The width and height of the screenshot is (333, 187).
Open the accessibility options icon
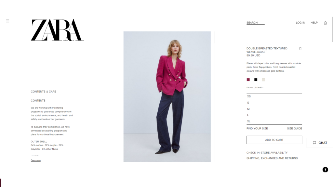(325, 169)
